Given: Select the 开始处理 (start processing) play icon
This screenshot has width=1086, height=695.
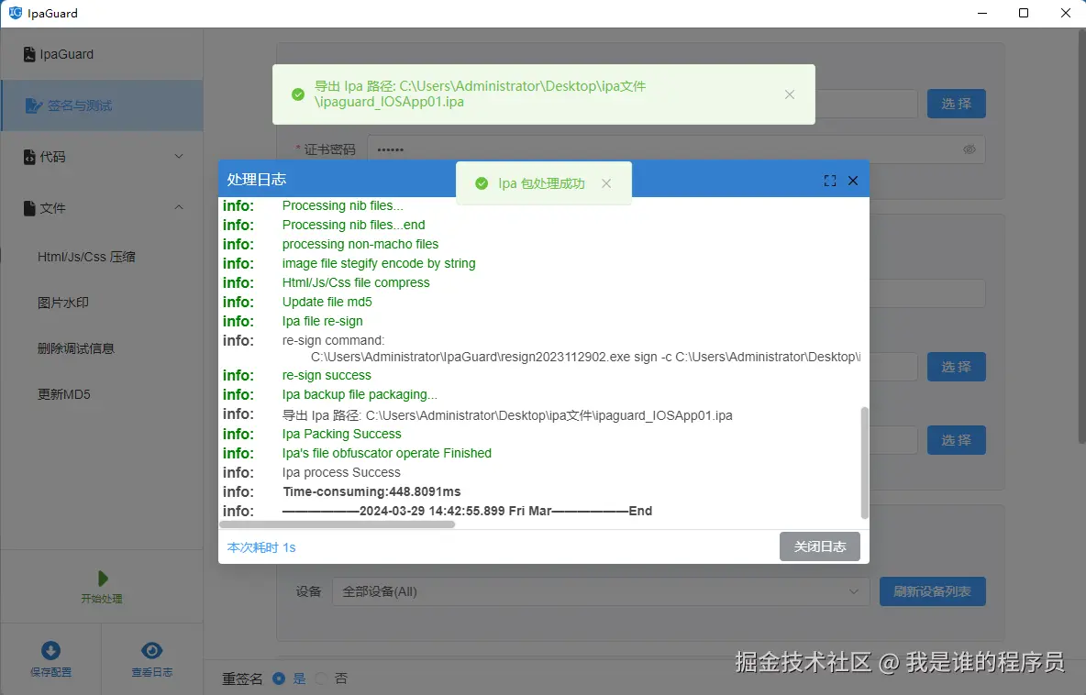Looking at the screenshot, I should 102,579.
